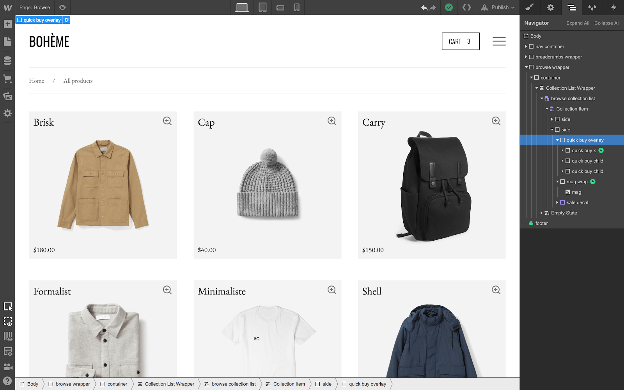
Task: Collapse Collection List Wrapper node
Action: [536, 88]
